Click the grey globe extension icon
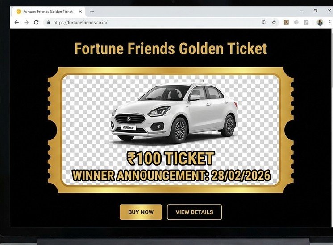The height and width of the screenshot is (245, 333). click(x=296, y=22)
